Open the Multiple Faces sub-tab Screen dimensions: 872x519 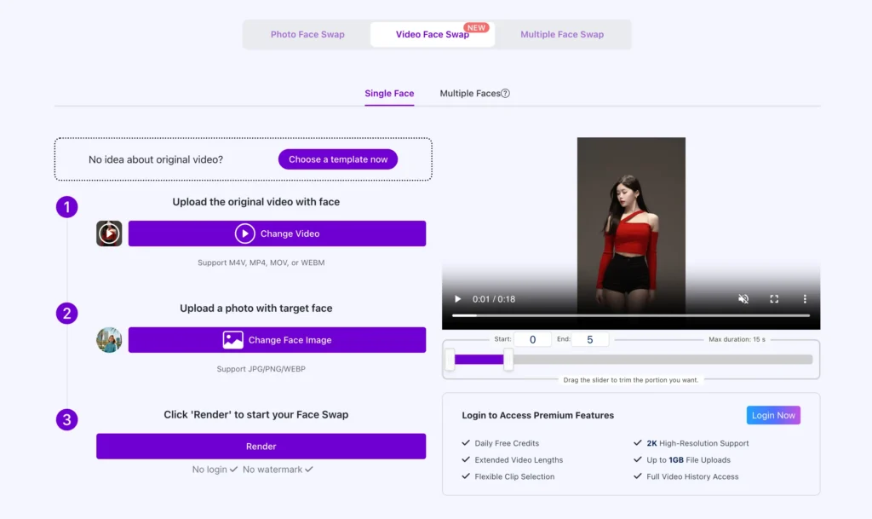tap(469, 94)
